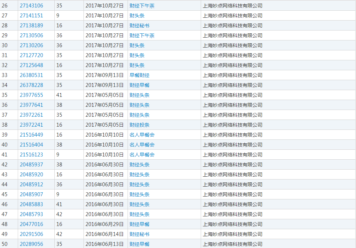This screenshot has width=356, height=248.
Task: Click trademark 名人早餐会 in row 39
Action: [142, 135]
